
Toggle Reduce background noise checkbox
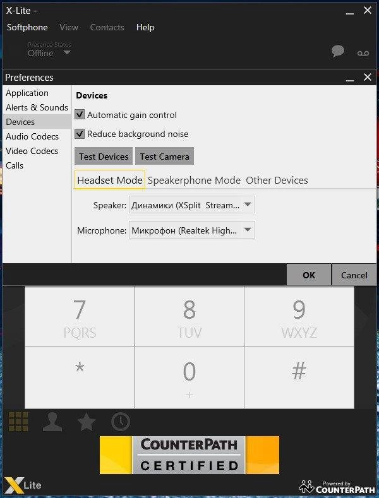[80, 134]
